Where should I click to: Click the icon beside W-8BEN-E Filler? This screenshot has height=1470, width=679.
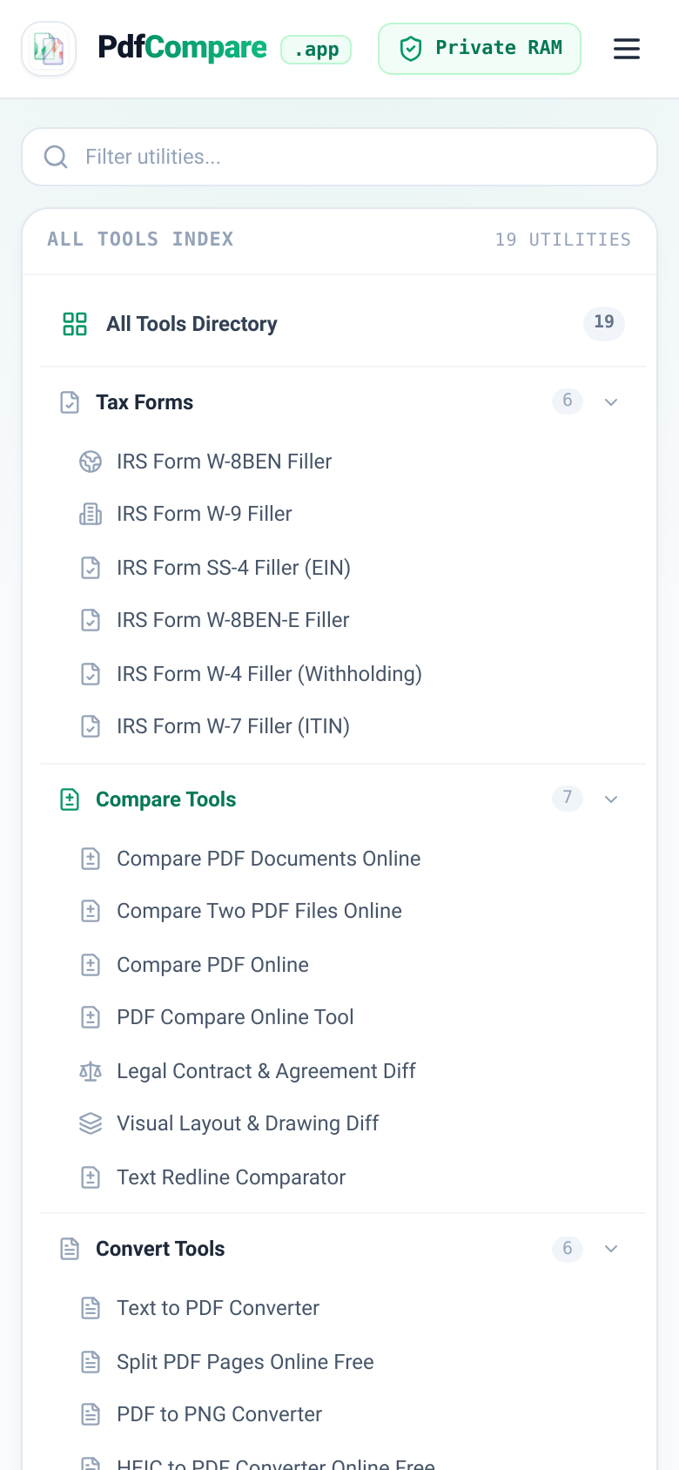pos(91,620)
